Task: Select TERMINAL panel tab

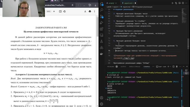Action: click(147, 67)
